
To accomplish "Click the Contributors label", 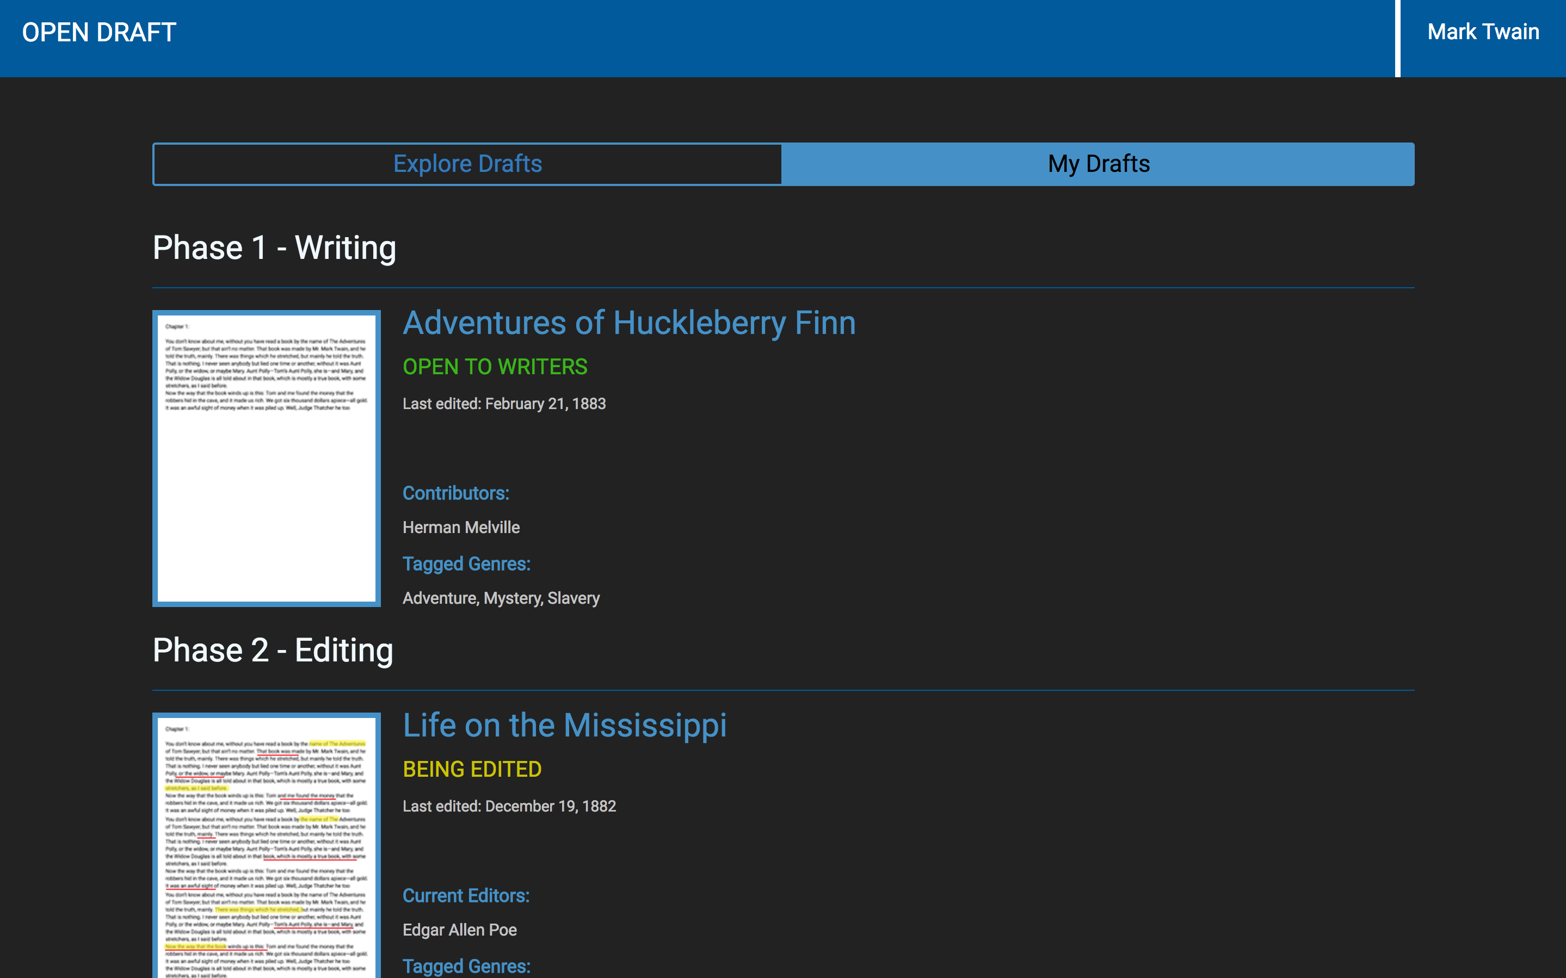I will click(x=455, y=493).
